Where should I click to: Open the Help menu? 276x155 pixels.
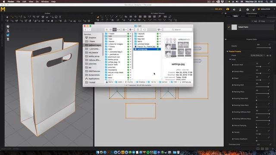pos(53,2)
